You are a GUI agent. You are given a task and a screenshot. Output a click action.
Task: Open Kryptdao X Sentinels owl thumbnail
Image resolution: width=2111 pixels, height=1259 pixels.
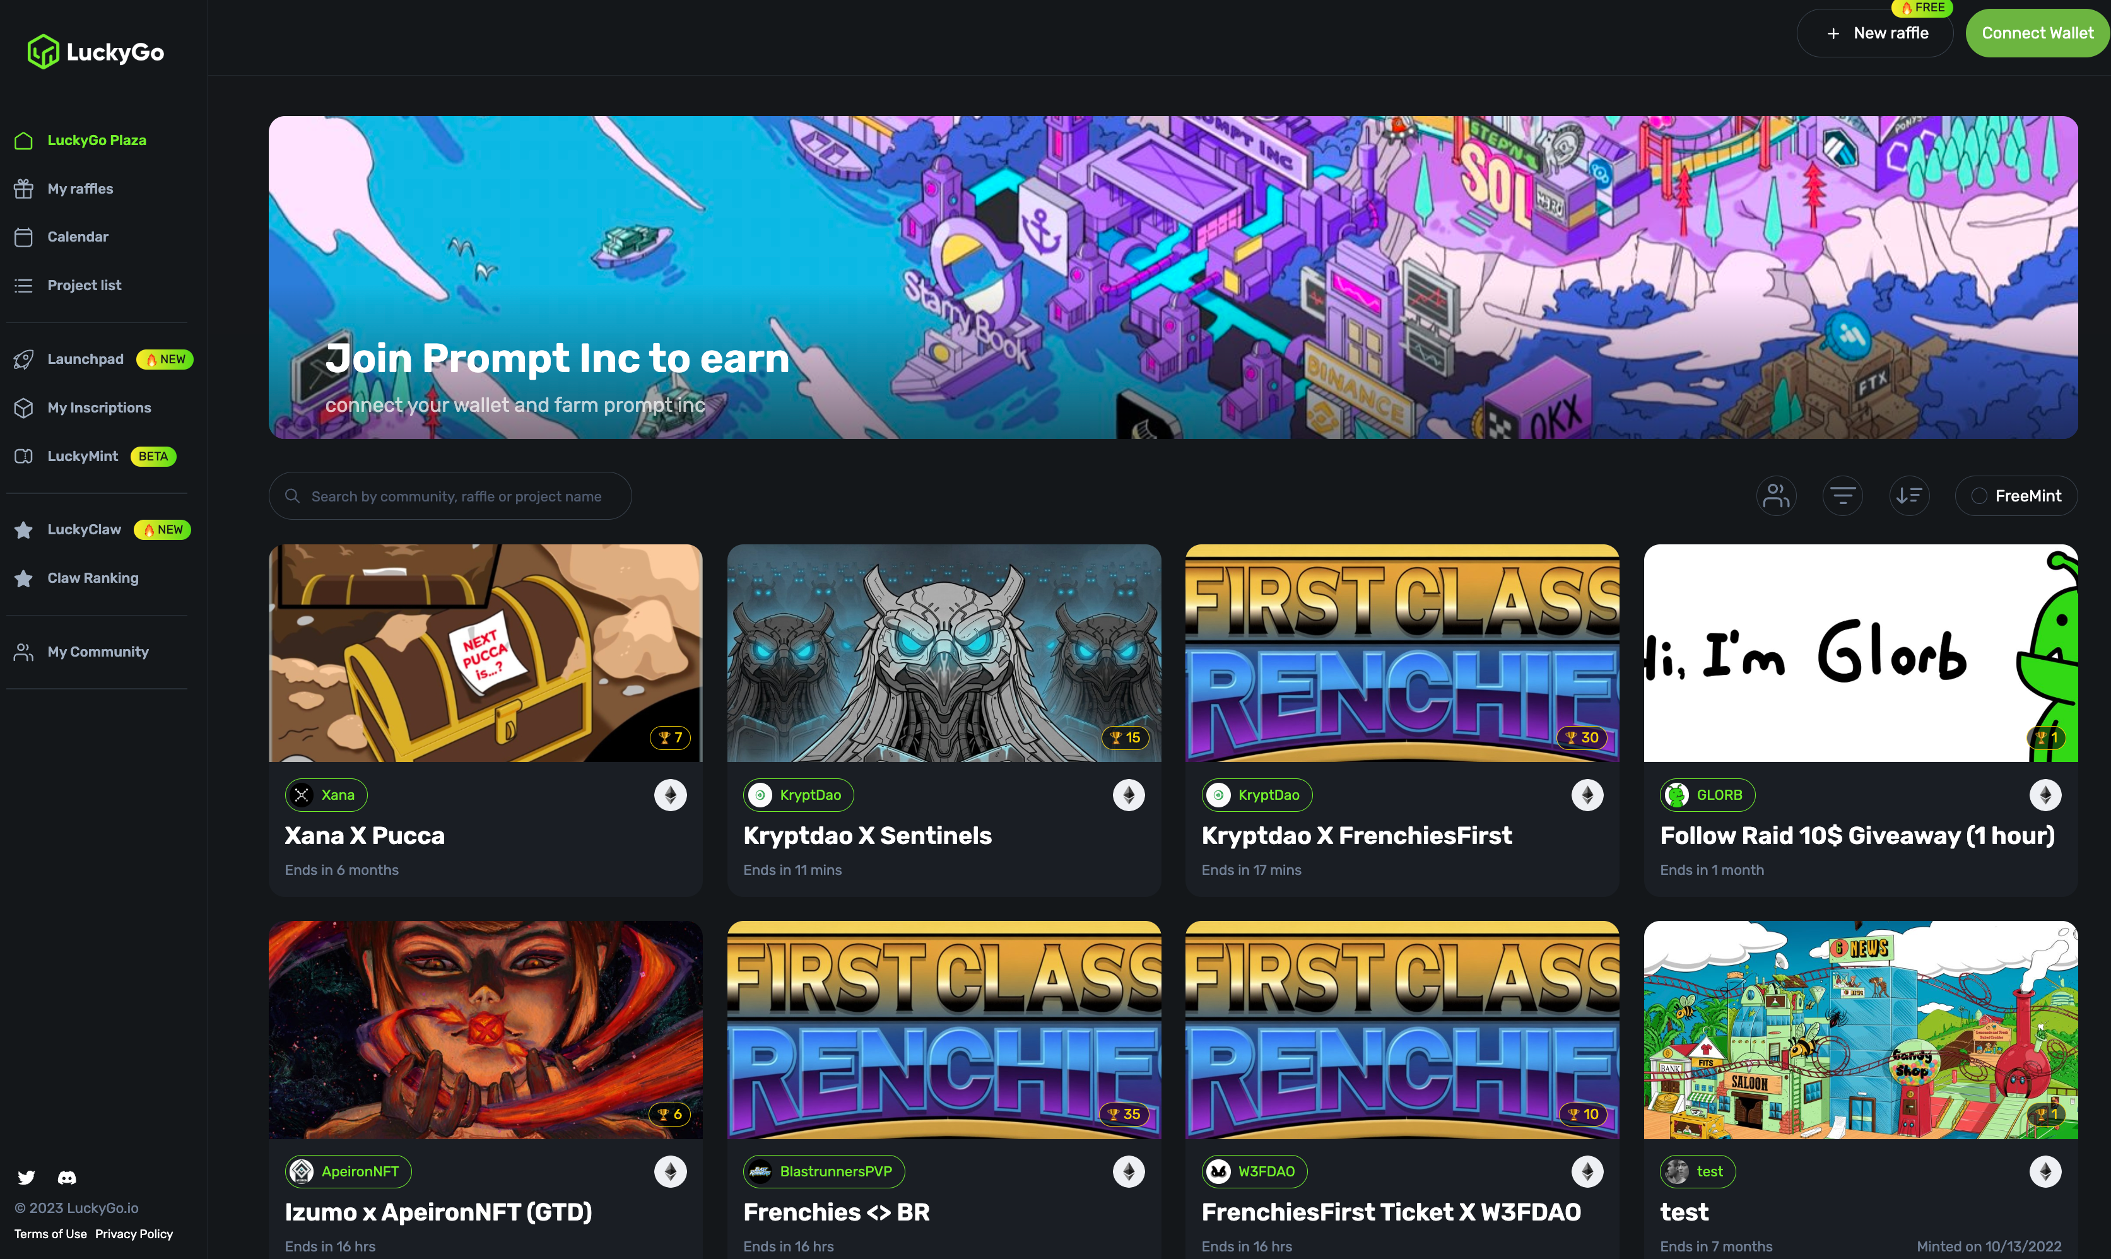click(943, 653)
